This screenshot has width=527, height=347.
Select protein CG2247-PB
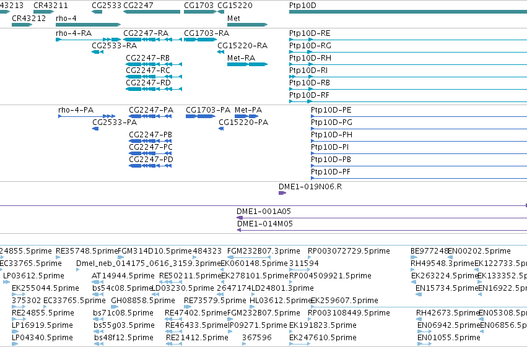(150, 135)
